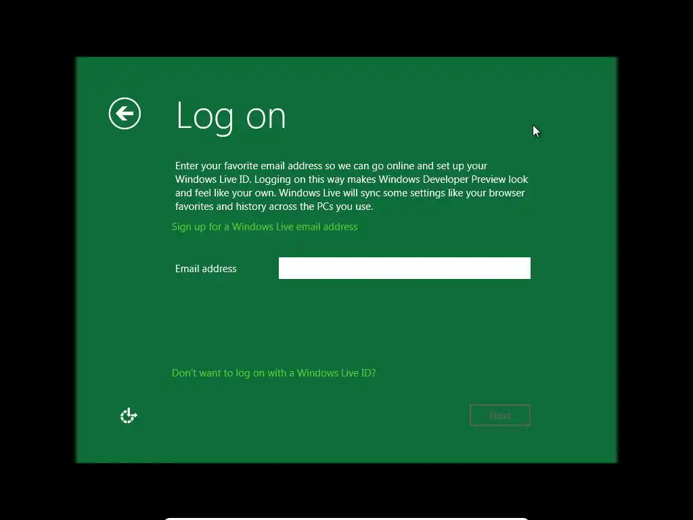Viewport: 693px width, 520px height.
Task: Click inside the Email address field
Action: (405, 268)
